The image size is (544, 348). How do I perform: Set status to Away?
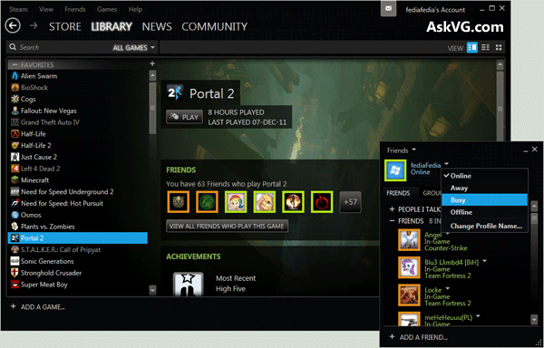pos(485,188)
